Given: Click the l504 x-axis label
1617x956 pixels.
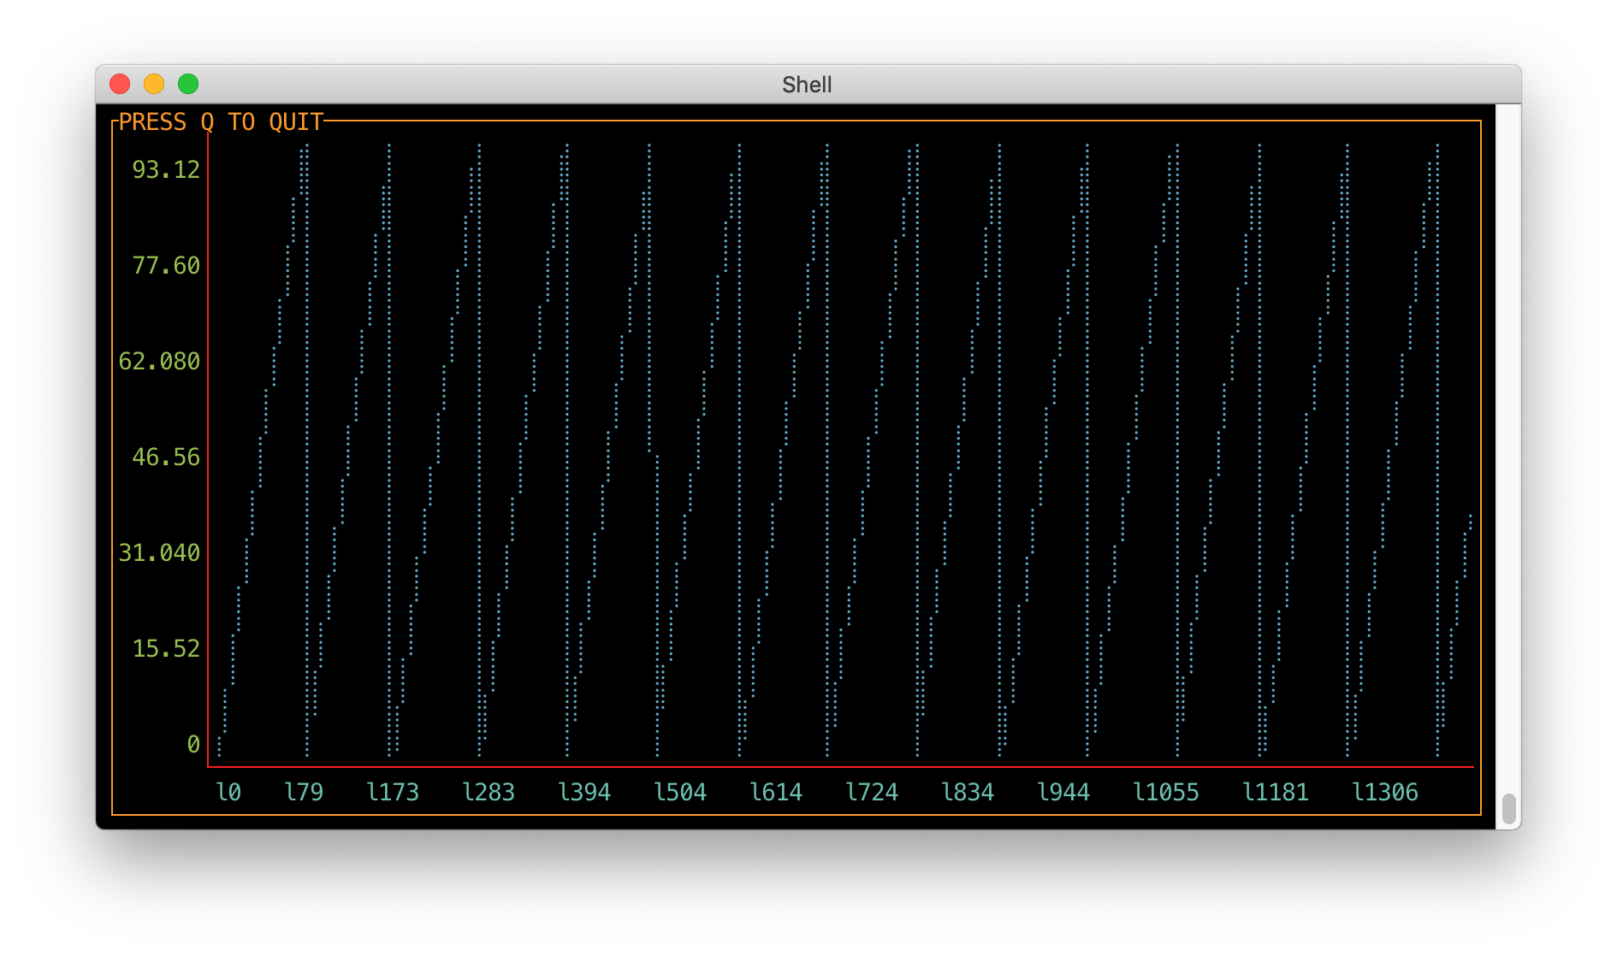Looking at the screenshot, I should click(681, 792).
